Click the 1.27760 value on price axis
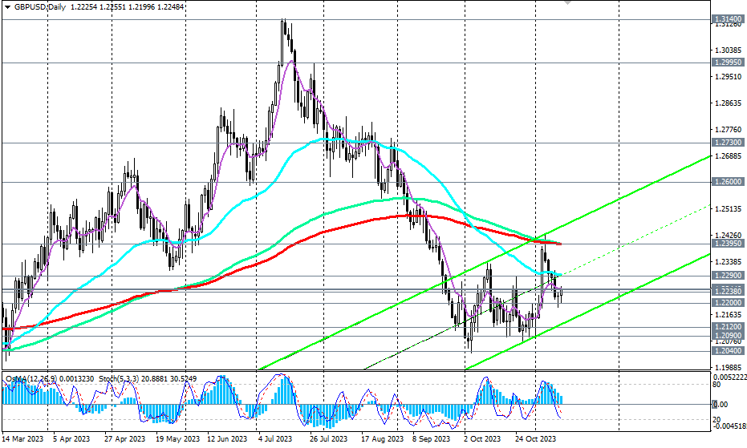The height and width of the screenshot is (448, 747). click(729, 130)
